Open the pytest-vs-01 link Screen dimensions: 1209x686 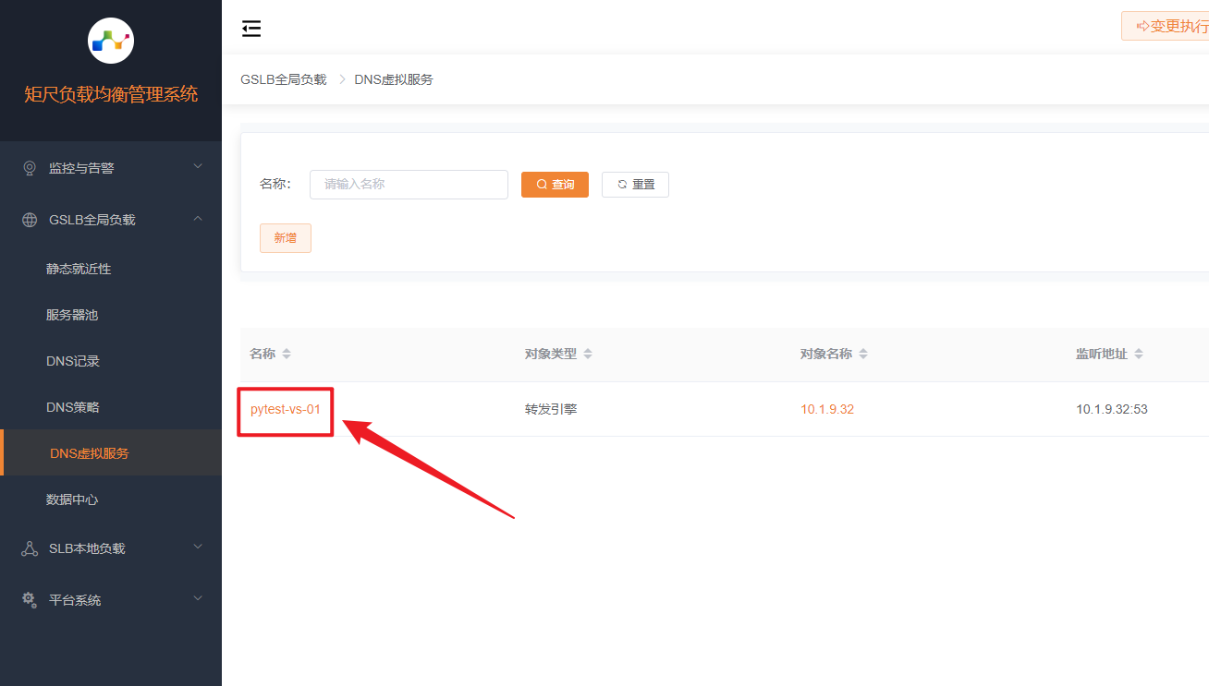285,409
